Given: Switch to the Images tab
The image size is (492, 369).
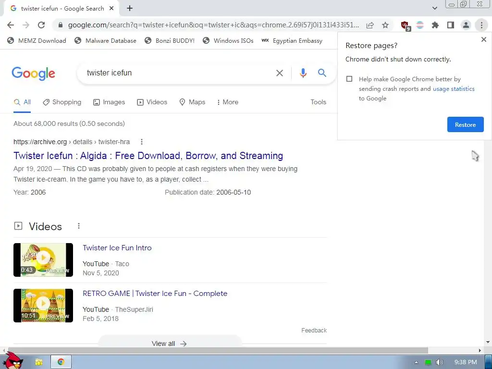Looking at the screenshot, I should (x=109, y=102).
